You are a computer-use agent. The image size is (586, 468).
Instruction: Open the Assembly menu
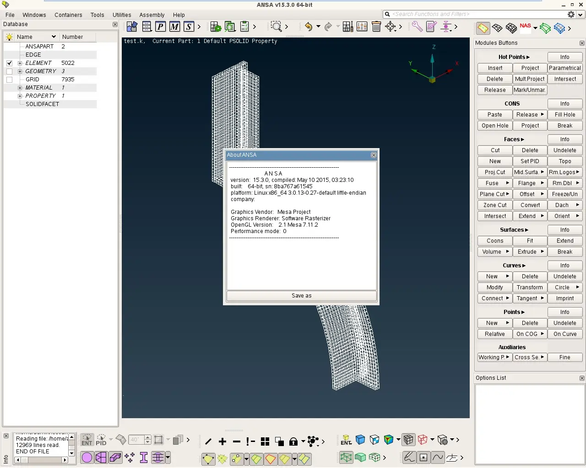tap(152, 15)
